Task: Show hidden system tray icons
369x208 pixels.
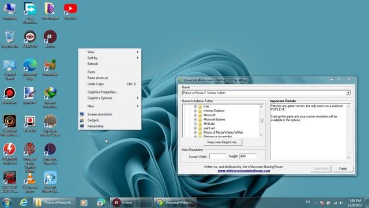Action: pos(315,203)
